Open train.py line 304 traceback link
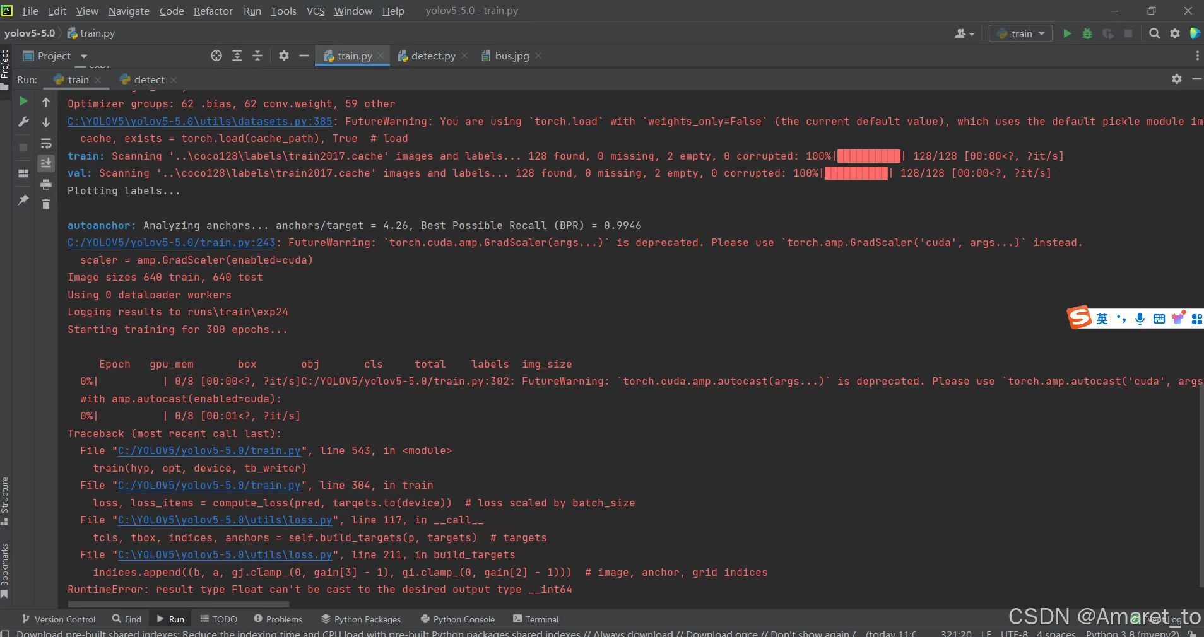The image size is (1204, 637). [x=209, y=485]
